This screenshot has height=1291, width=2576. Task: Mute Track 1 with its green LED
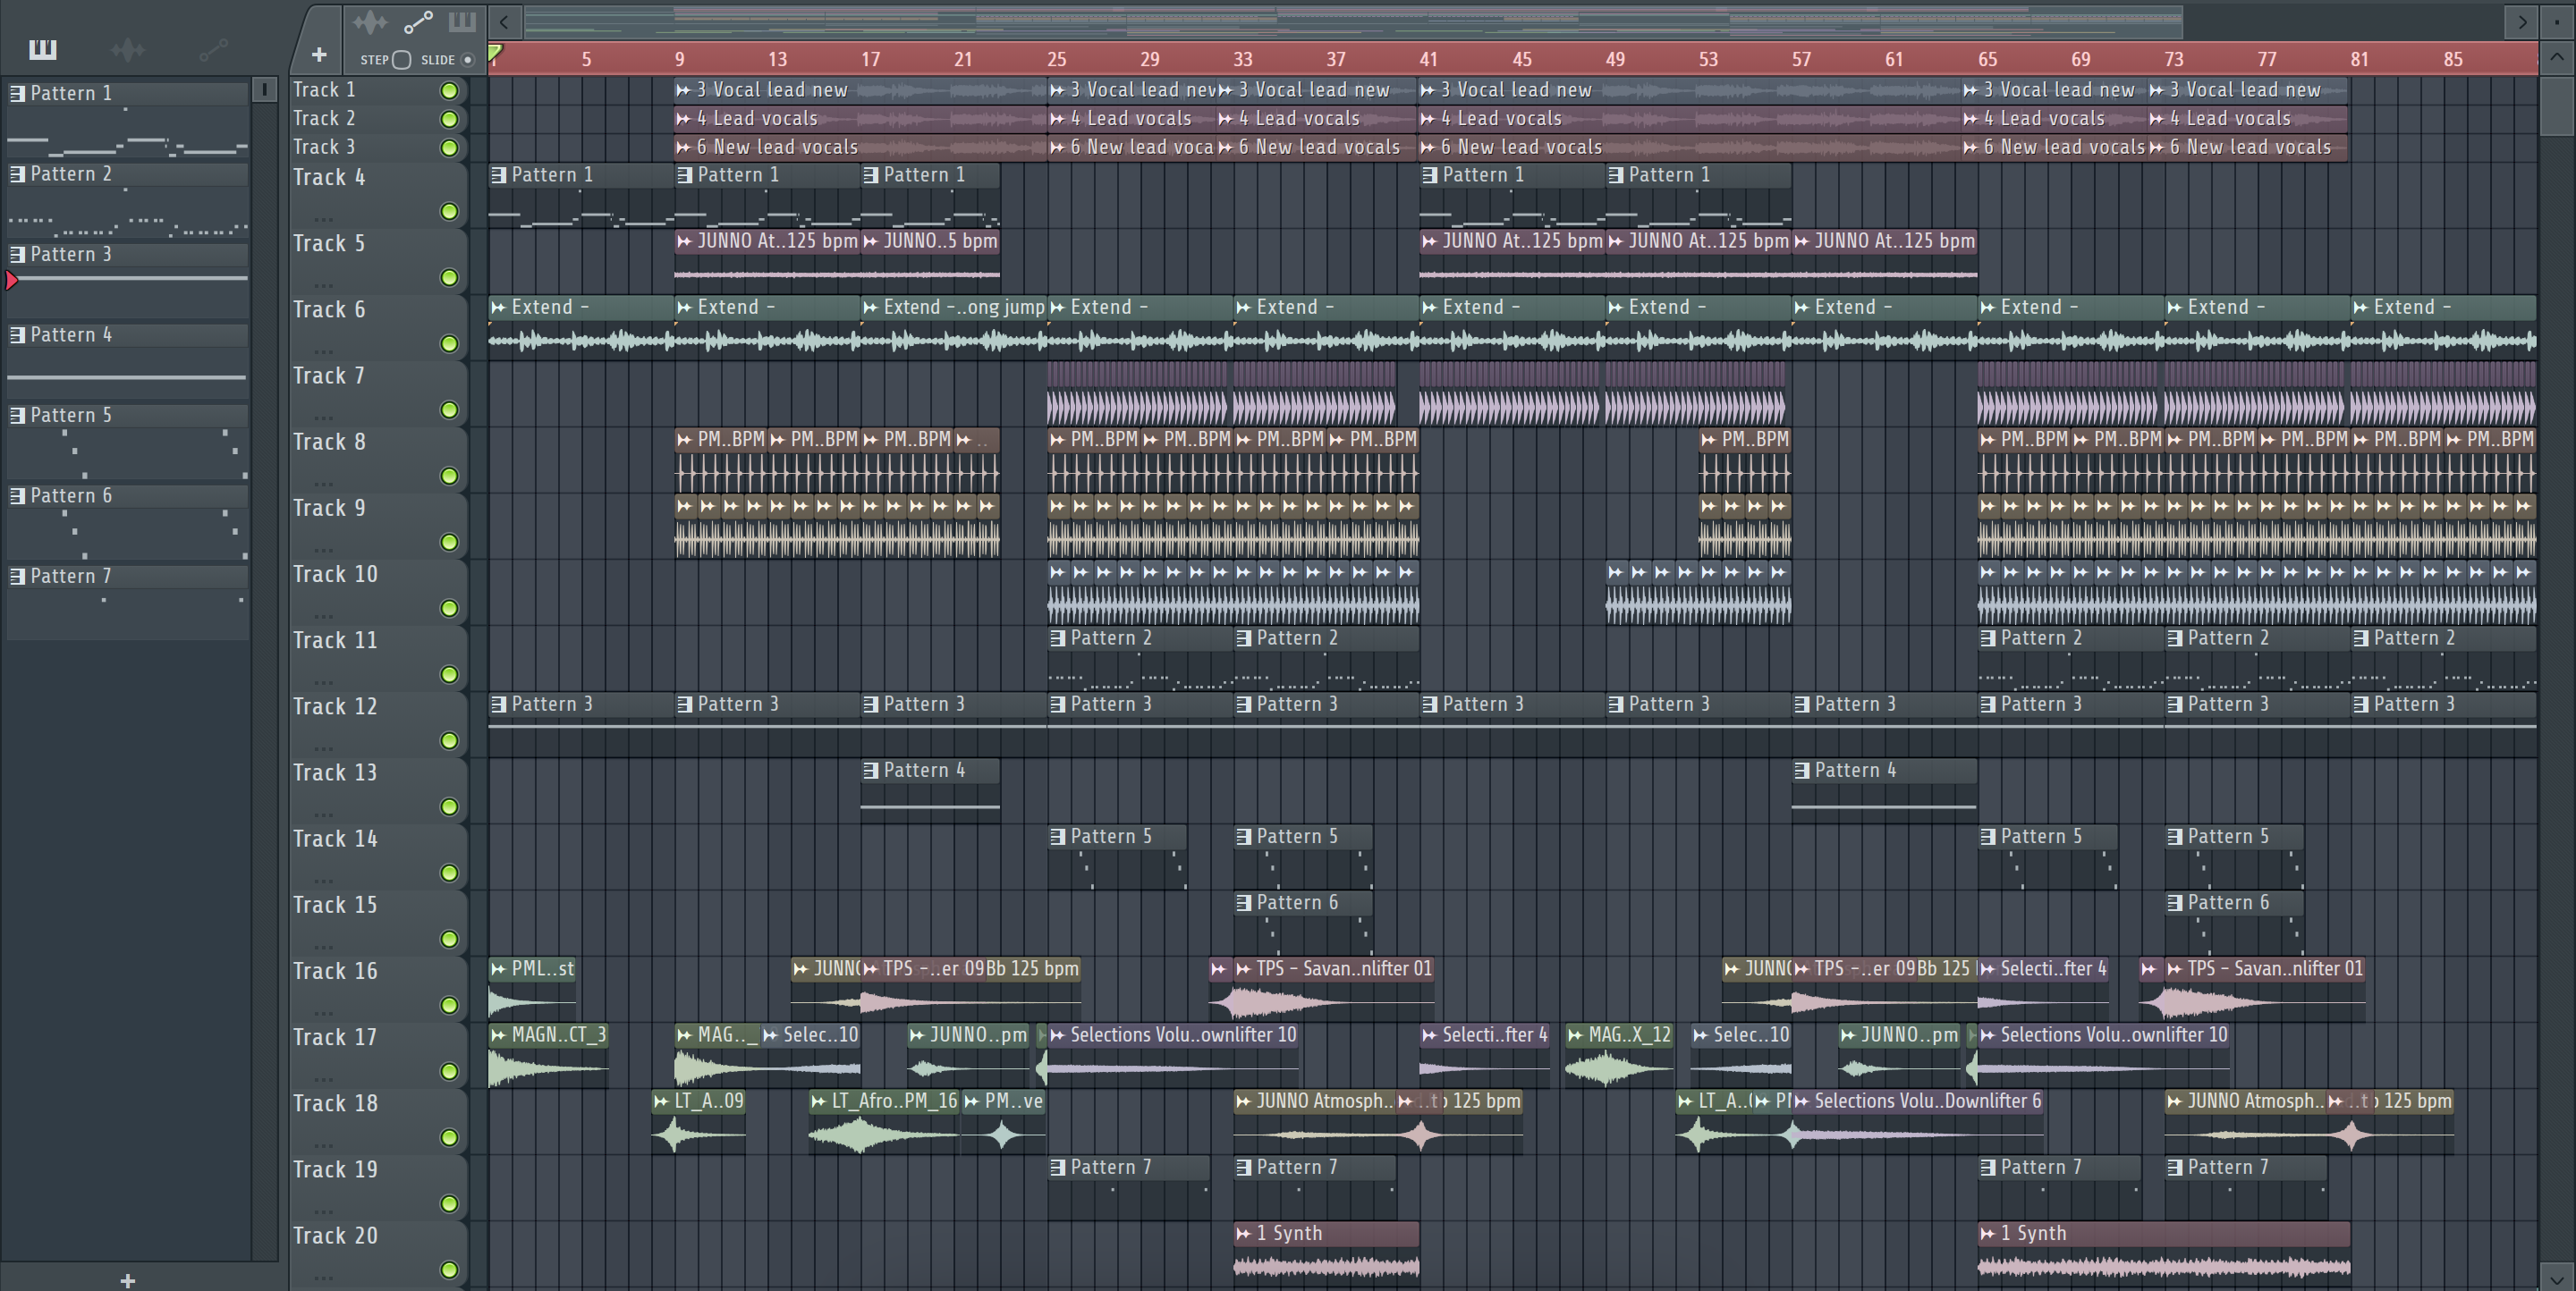[x=450, y=91]
